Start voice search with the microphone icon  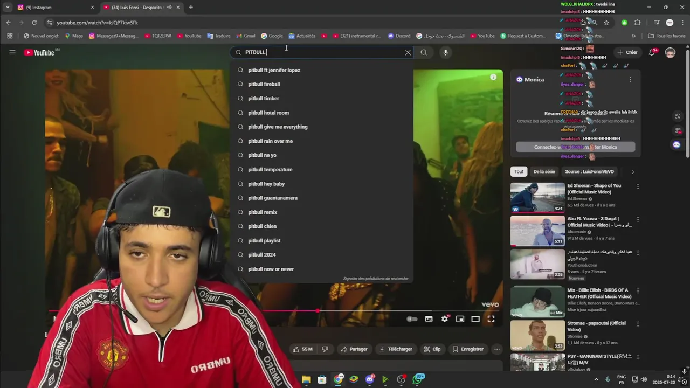click(x=445, y=52)
